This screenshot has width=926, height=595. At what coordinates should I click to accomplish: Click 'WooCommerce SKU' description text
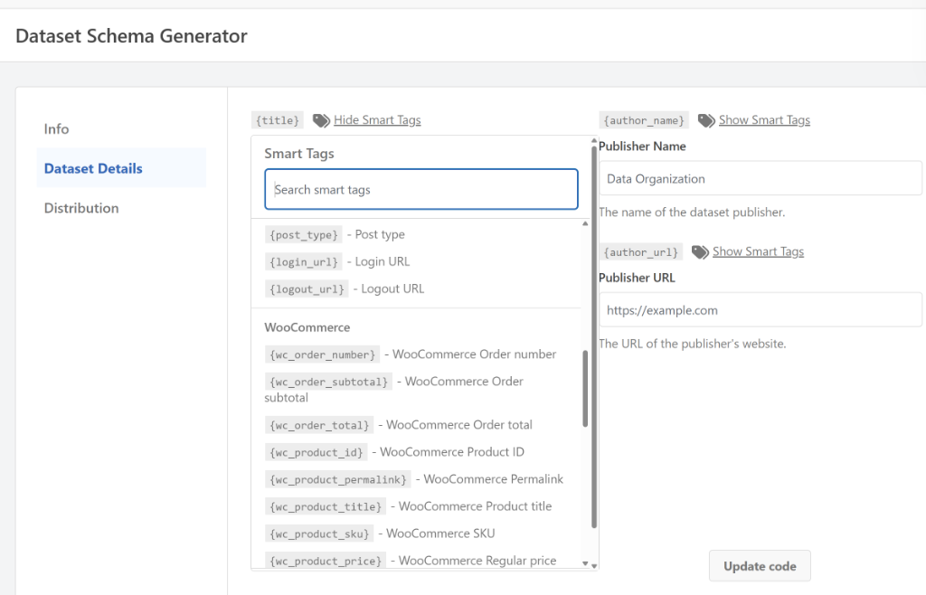[440, 534]
